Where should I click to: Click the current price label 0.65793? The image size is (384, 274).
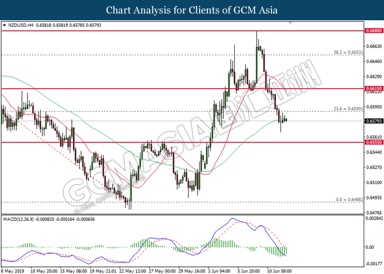click(x=374, y=121)
